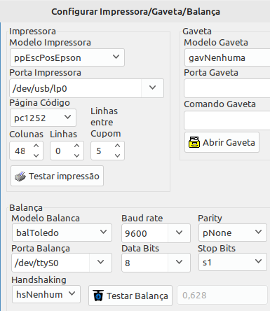Screen dimensions: 270x311
Task: Click into the Porta Gaveta field
Action: [x=227, y=88]
